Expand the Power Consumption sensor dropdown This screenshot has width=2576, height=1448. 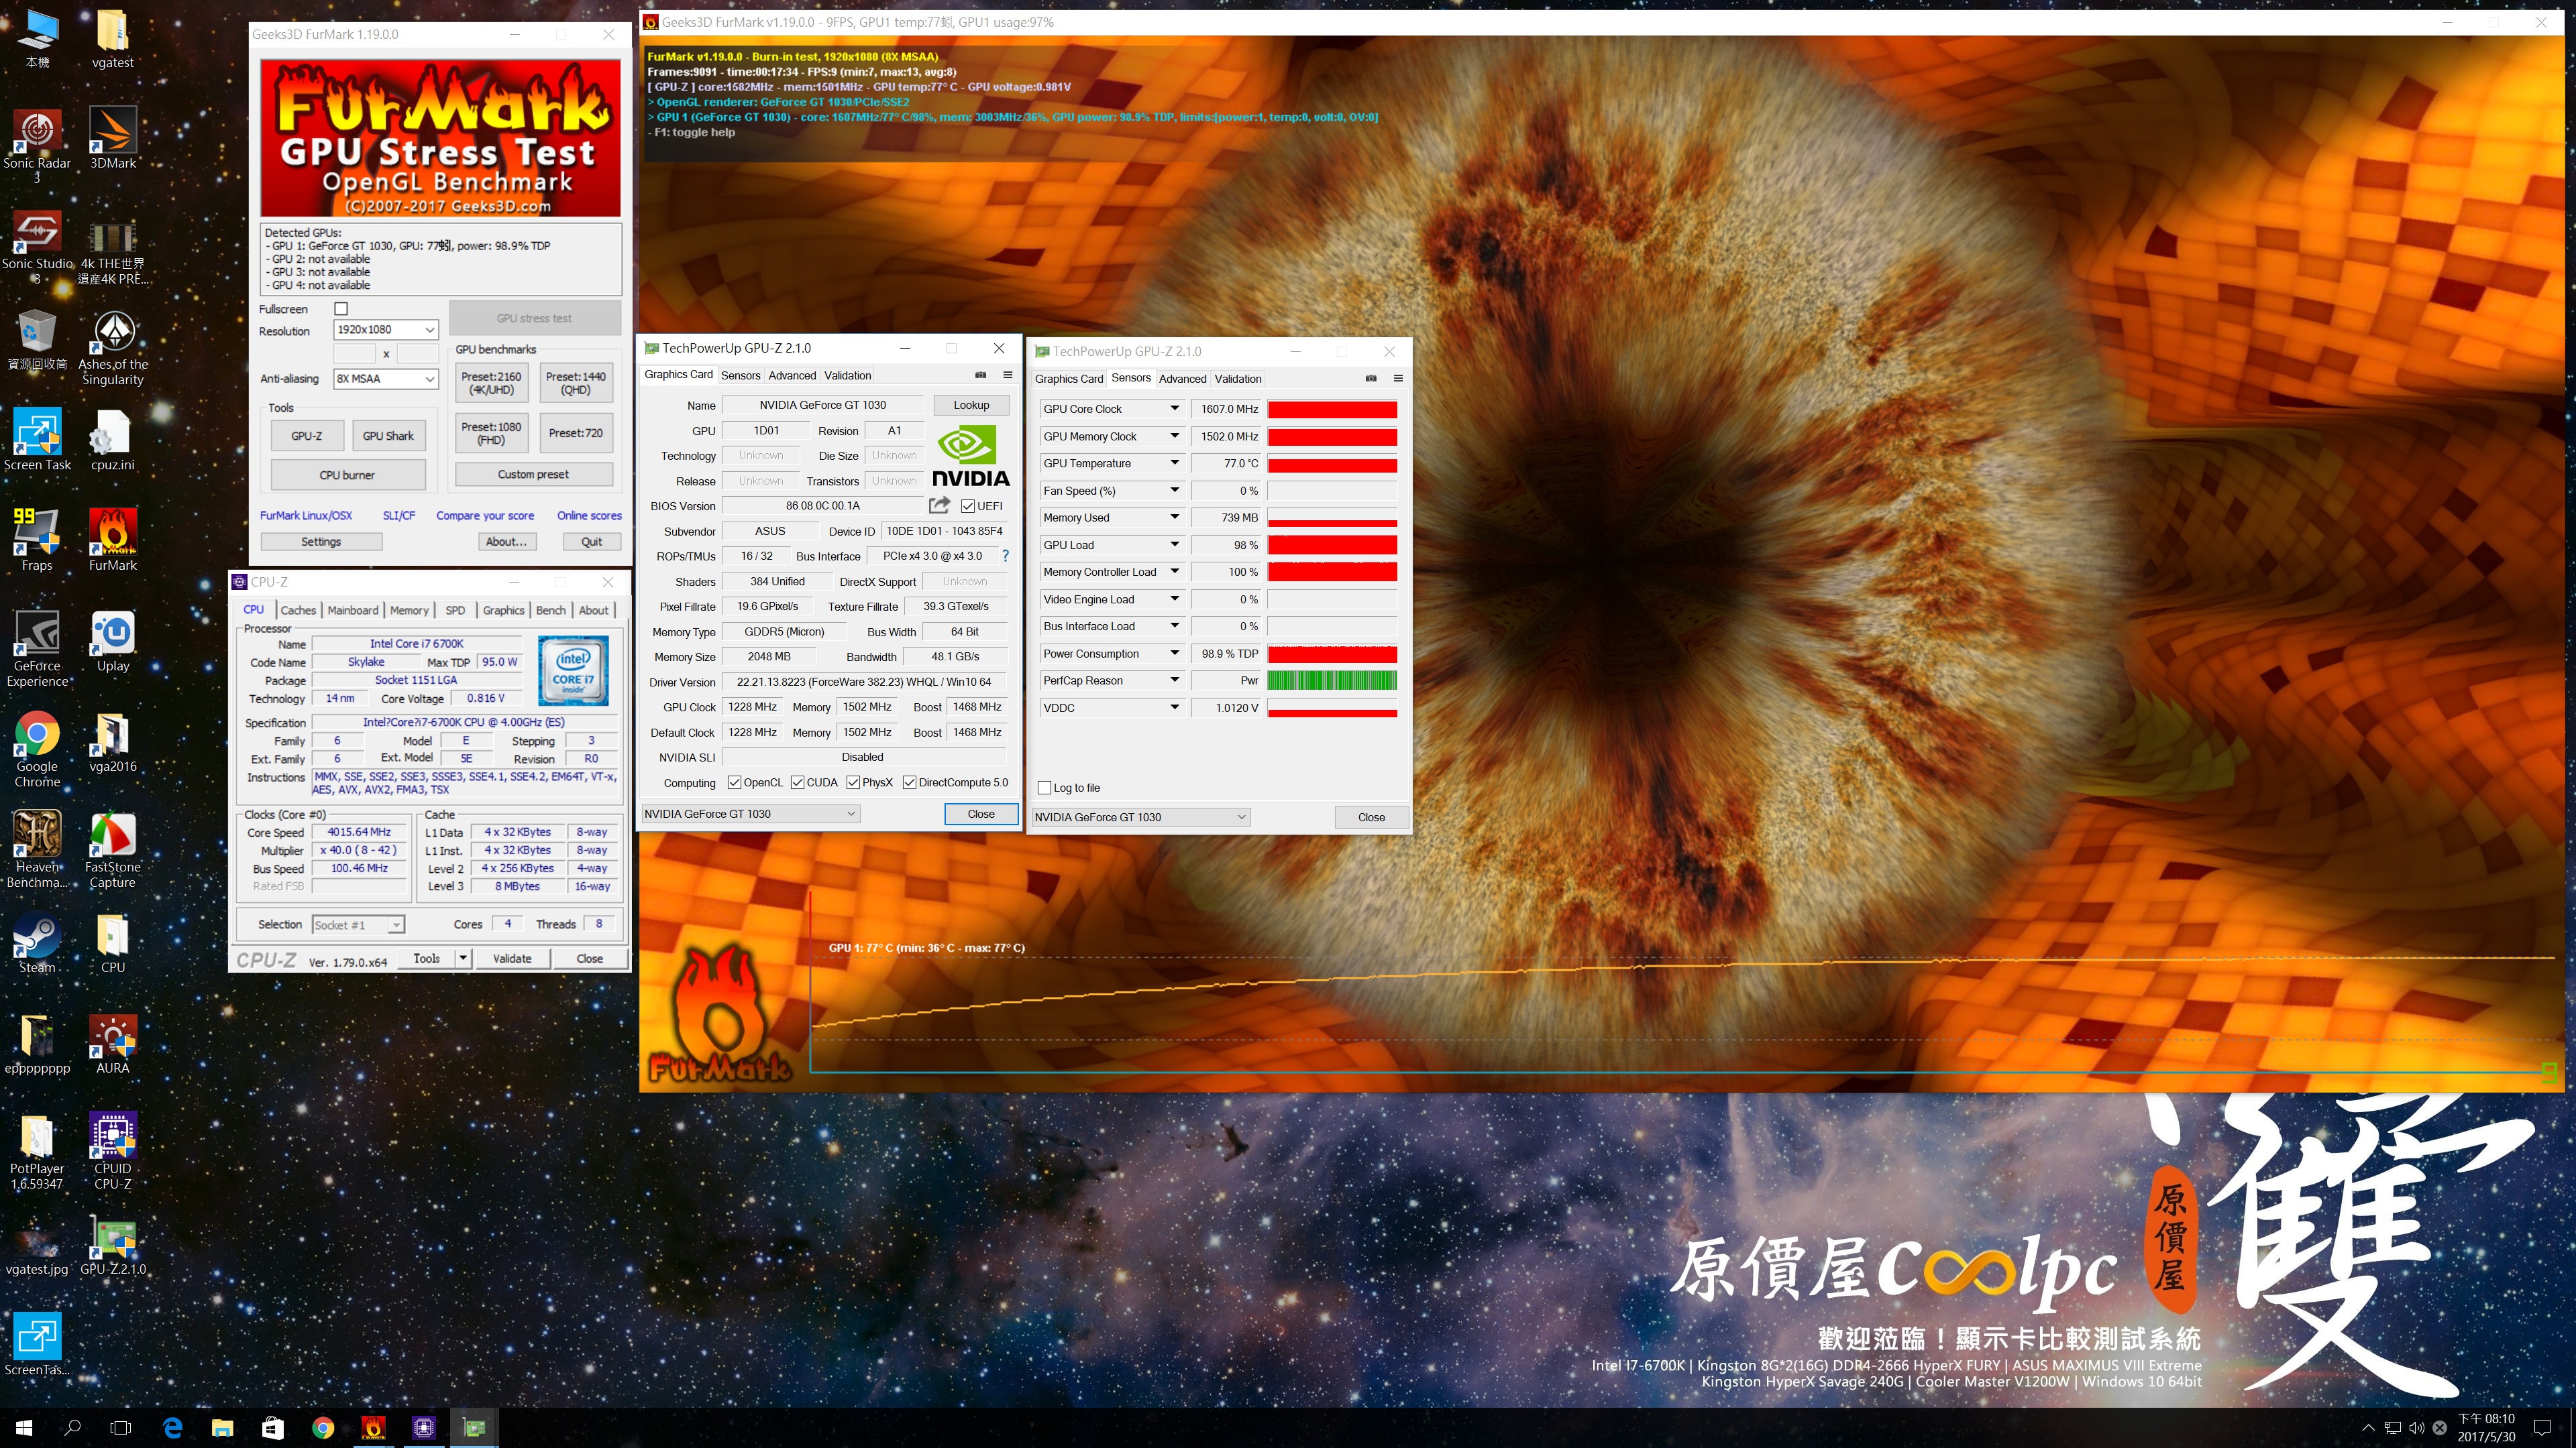coord(1175,654)
